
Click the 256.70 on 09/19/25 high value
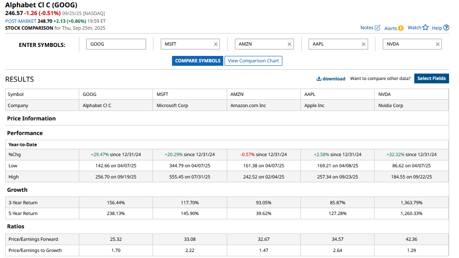[x=116, y=177]
